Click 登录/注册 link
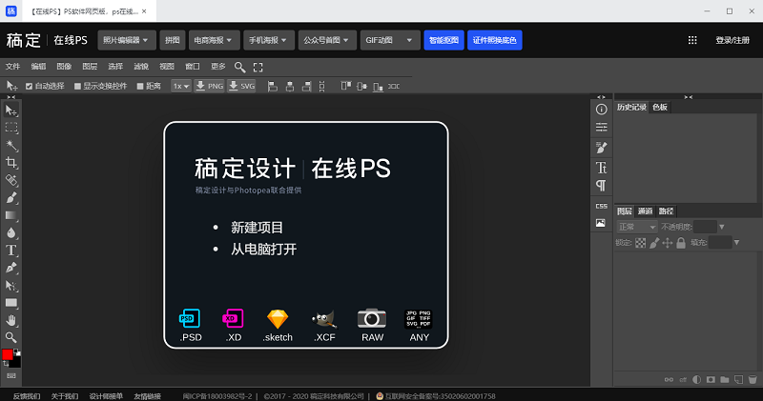The width and height of the screenshot is (763, 401). click(732, 40)
